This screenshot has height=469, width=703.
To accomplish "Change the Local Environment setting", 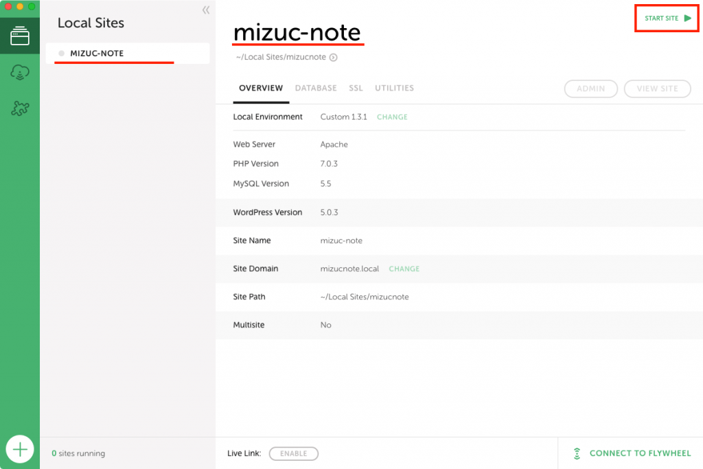I will pos(392,117).
